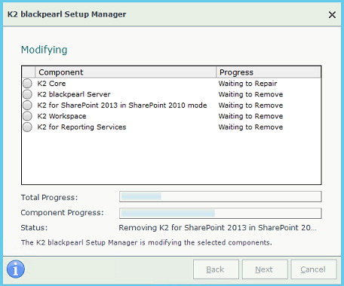Click the Next button
The height and width of the screenshot is (286, 344).
point(265,269)
